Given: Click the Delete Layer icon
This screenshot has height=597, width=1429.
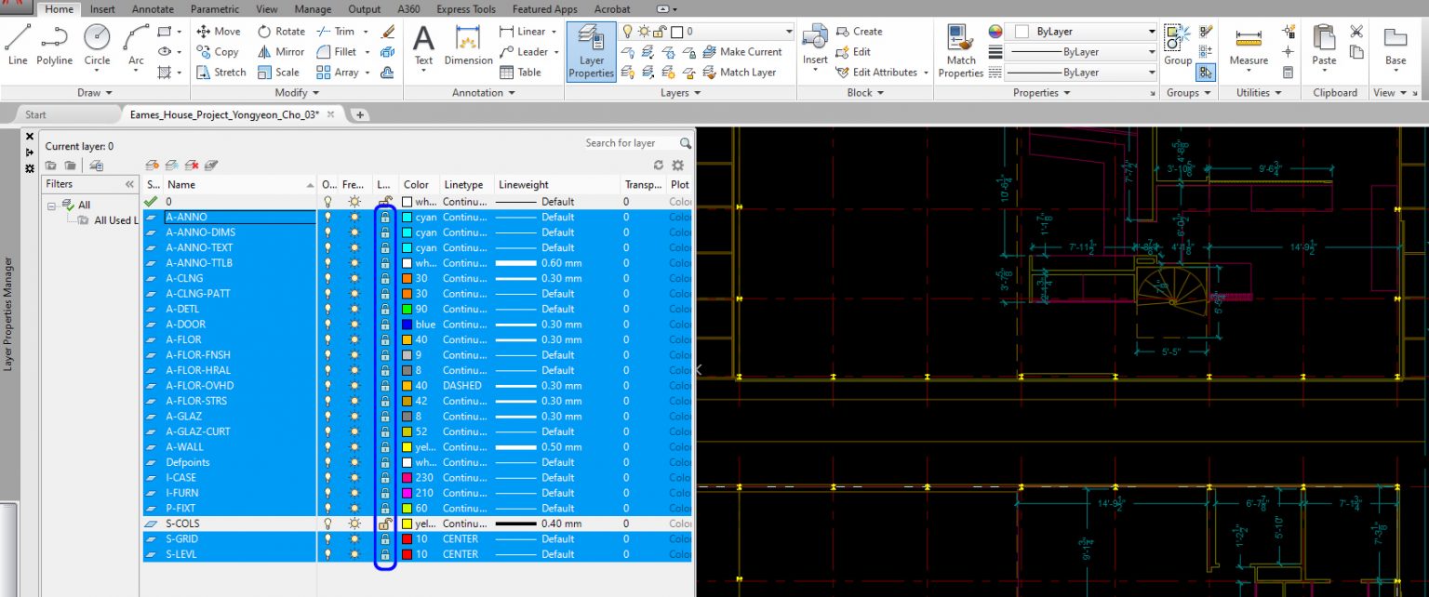Looking at the screenshot, I should point(191,165).
